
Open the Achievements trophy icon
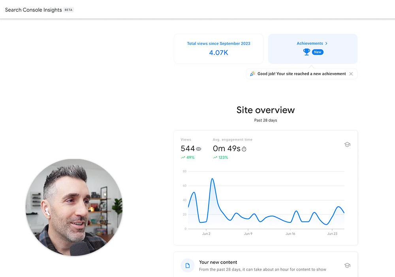(x=307, y=52)
